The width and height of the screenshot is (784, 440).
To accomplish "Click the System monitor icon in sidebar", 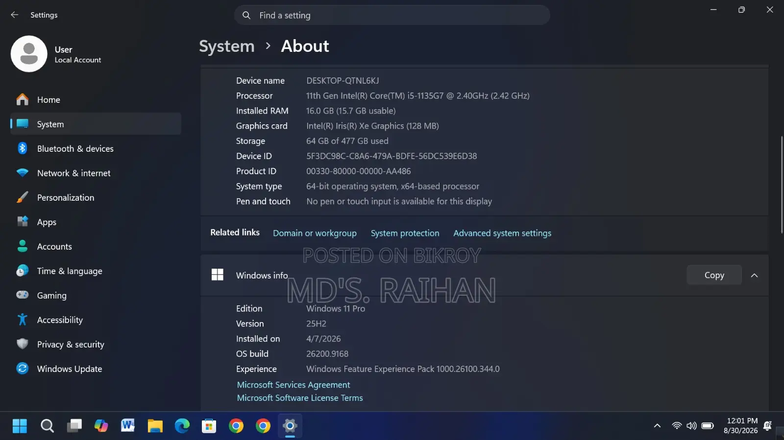I will tap(23, 124).
